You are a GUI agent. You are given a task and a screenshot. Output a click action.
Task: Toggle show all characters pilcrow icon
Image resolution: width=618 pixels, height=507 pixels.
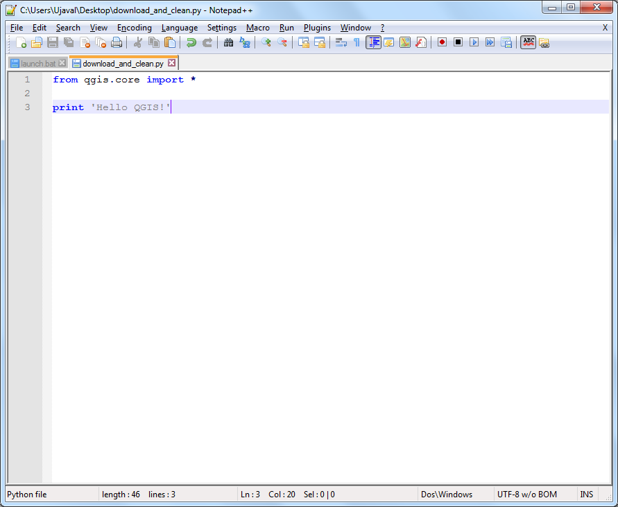coord(357,42)
